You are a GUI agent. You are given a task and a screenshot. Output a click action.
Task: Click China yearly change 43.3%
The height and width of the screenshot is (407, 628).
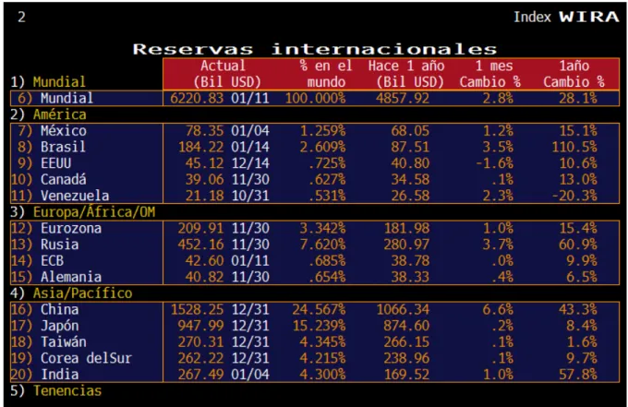coord(578,309)
